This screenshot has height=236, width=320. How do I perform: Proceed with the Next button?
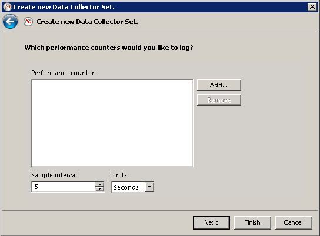pos(211,222)
